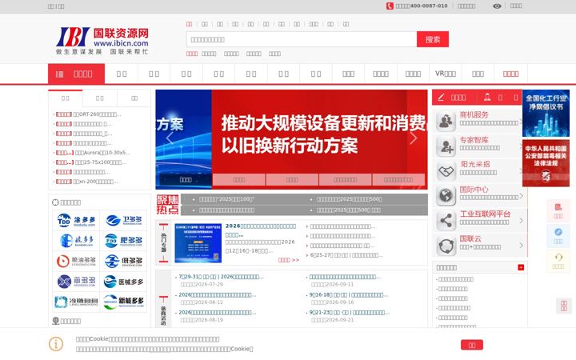The width and height of the screenshot is (576, 360).
Task: Click red floating sidebar tool icon
Action: click(558, 210)
